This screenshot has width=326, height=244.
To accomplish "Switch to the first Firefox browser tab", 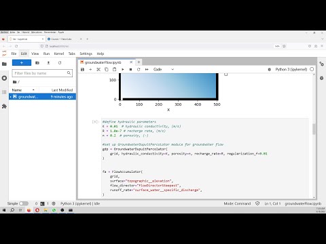I will [x=26, y=39].
